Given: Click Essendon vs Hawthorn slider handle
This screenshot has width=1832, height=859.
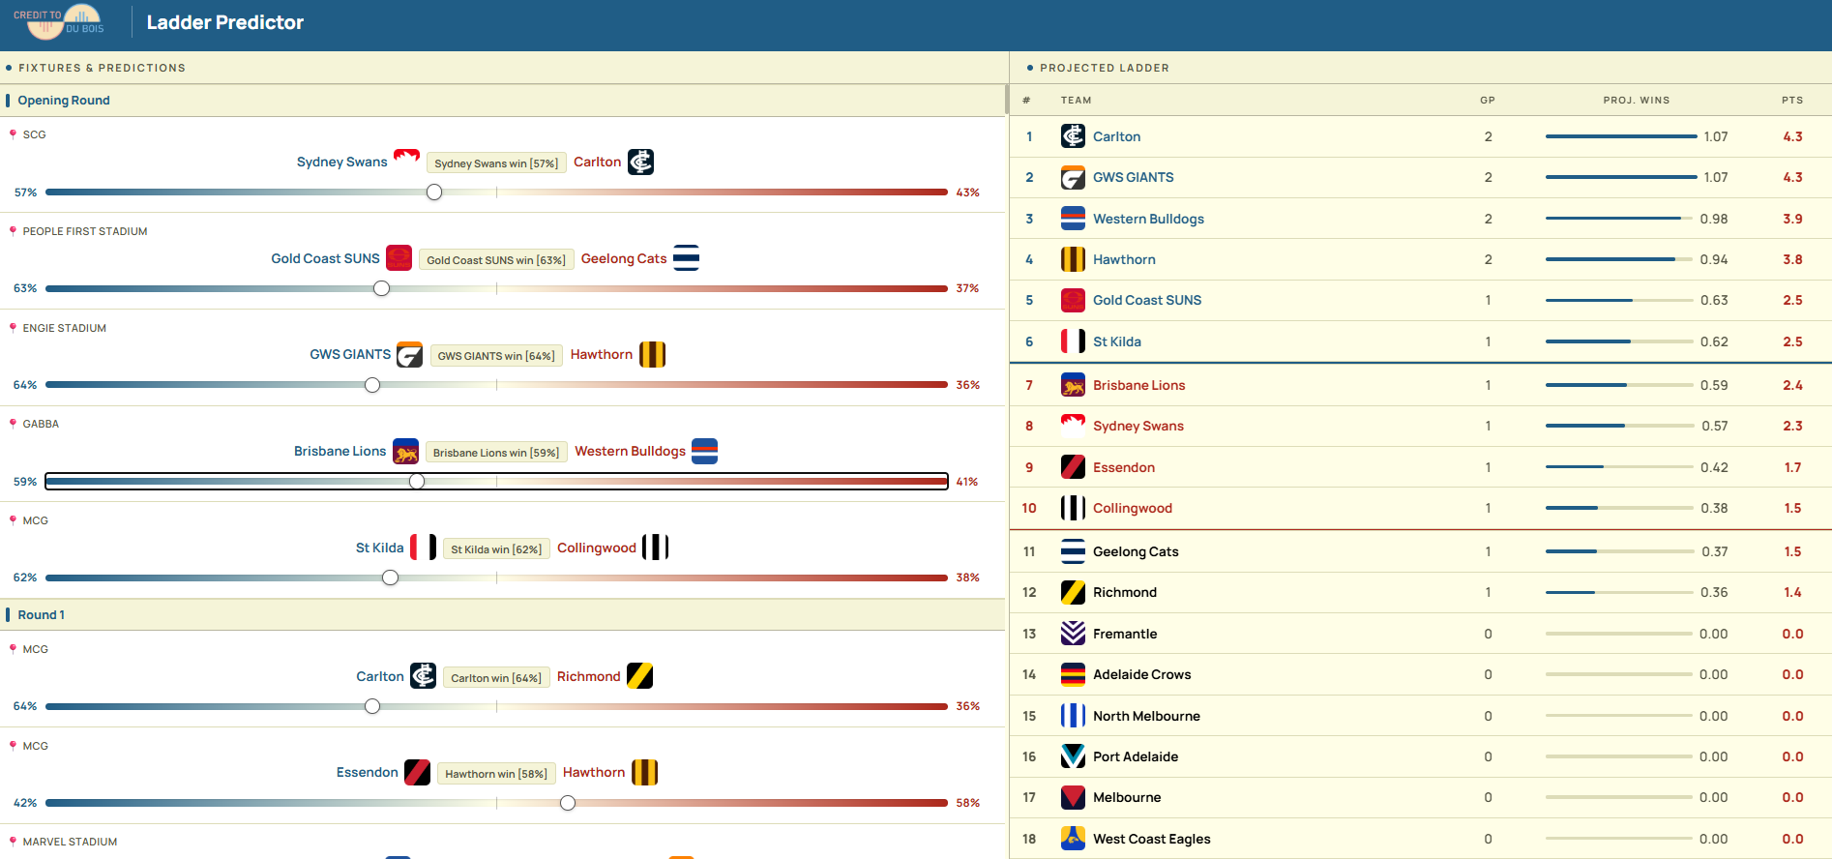Looking at the screenshot, I should pos(568,803).
